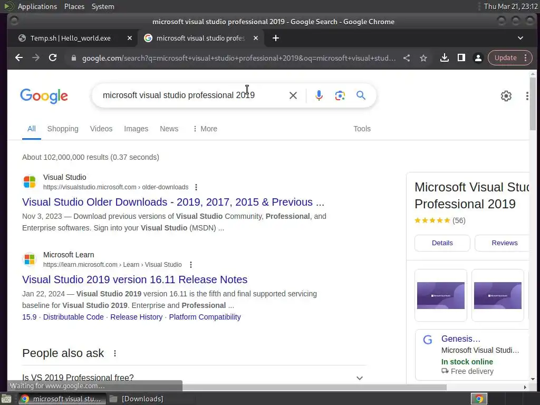The width and height of the screenshot is (540, 405).
Task: Switch to Images results
Action: pos(136,129)
